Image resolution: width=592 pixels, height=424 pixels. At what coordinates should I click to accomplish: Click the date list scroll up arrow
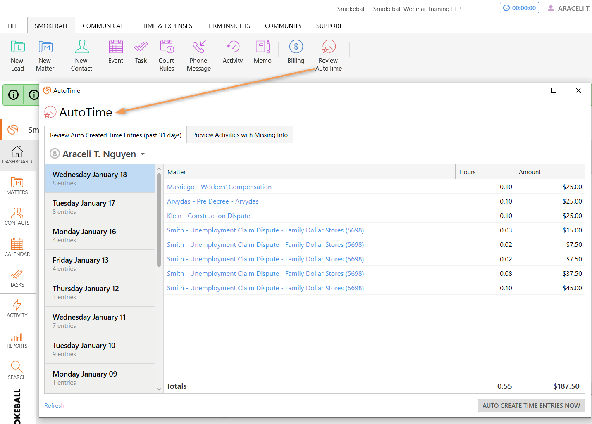click(159, 169)
